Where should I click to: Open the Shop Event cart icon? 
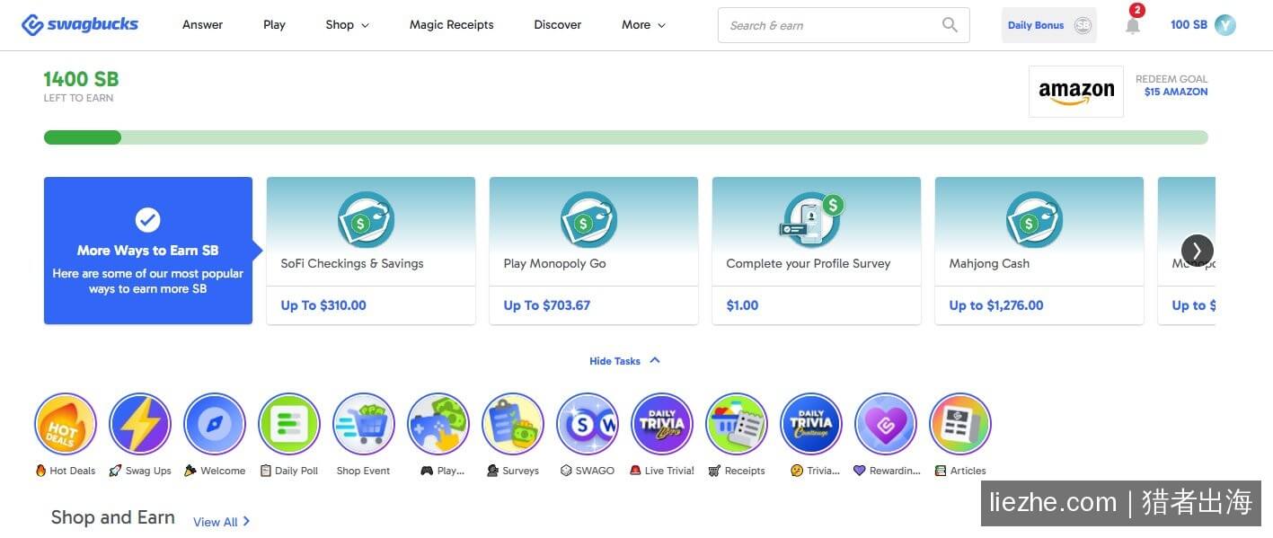click(x=364, y=424)
